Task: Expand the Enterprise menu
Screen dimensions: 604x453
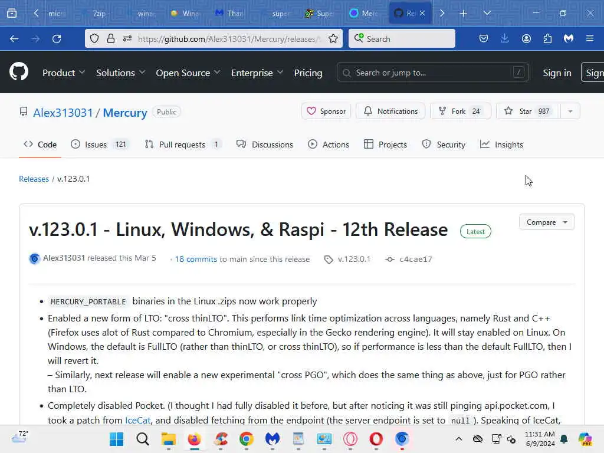Action: pos(257,73)
